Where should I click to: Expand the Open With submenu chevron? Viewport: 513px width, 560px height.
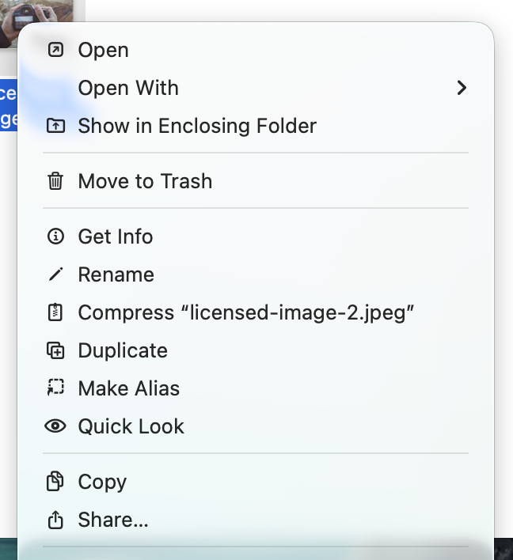[462, 88]
